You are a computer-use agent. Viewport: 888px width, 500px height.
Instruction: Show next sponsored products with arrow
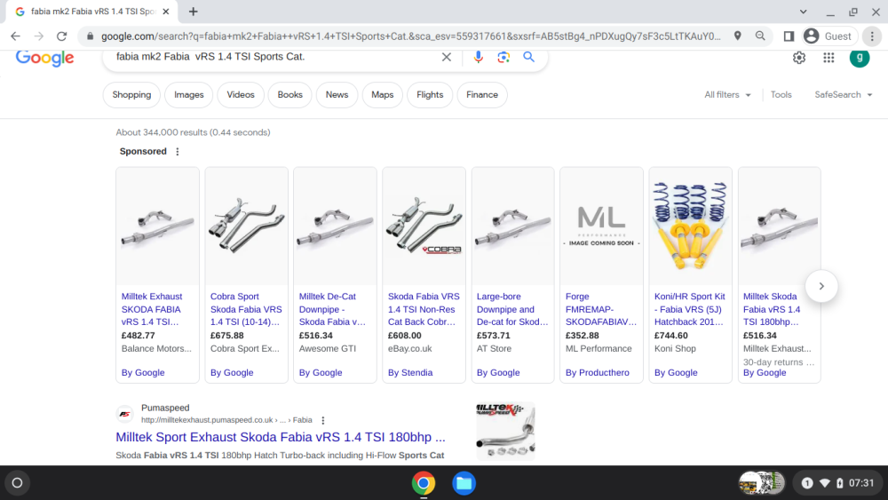(x=821, y=286)
